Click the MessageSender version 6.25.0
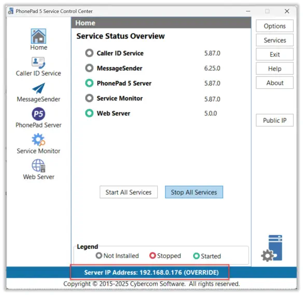The image size is (303, 295). coord(212,68)
